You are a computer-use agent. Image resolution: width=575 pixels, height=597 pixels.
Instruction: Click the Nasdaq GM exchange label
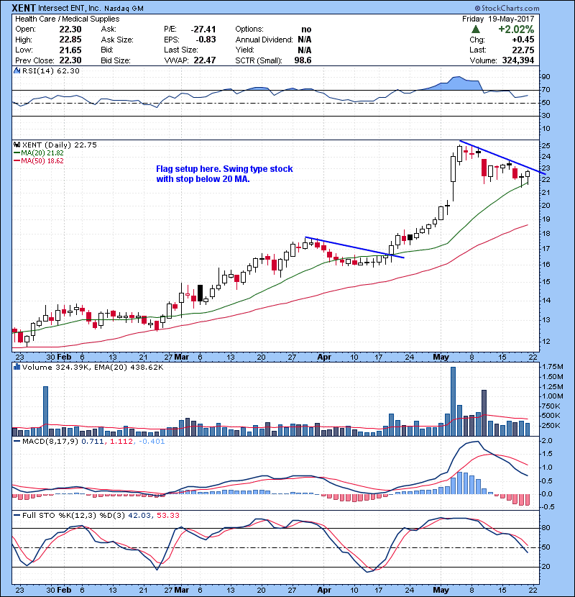click(x=124, y=9)
